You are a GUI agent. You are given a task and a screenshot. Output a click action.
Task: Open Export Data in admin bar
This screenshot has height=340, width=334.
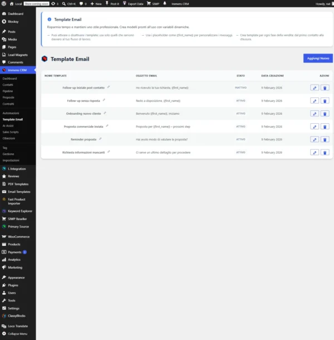pos(133,4)
